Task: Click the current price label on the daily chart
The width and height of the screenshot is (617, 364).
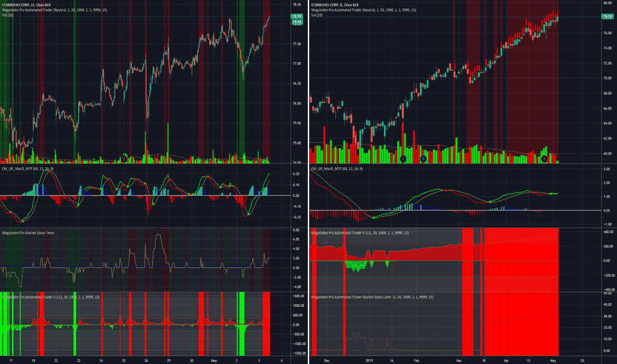Action: 607,17
